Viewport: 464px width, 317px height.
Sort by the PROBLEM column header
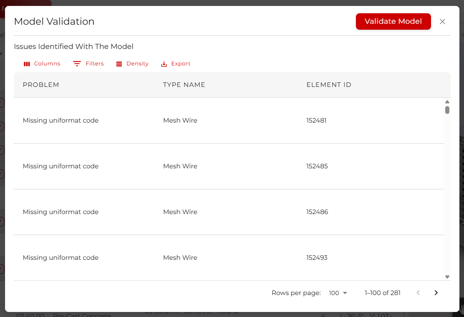[41, 85]
